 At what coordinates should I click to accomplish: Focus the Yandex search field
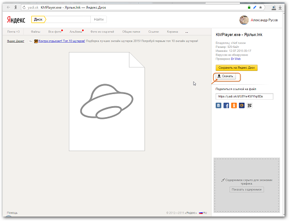68,20
